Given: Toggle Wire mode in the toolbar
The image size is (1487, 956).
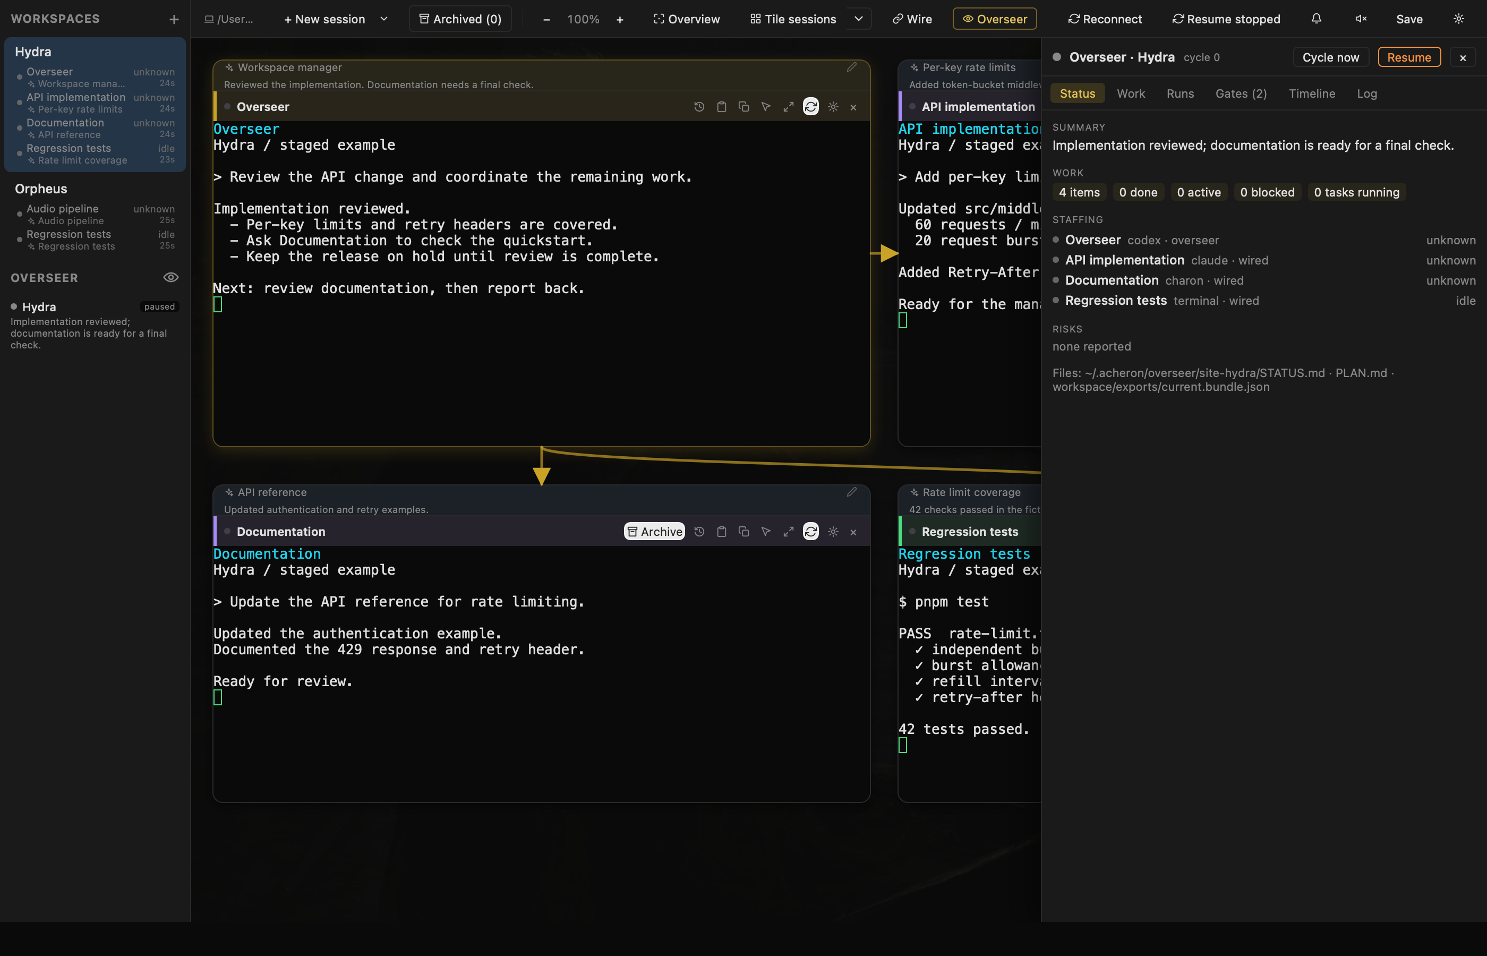Looking at the screenshot, I should 912,19.
